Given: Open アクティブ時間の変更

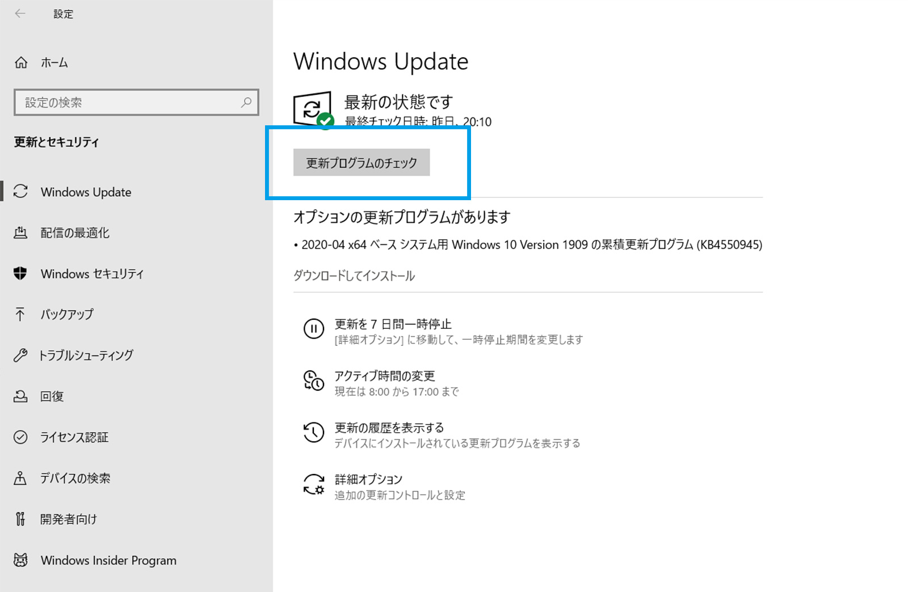Looking at the screenshot, I should 385,375.
